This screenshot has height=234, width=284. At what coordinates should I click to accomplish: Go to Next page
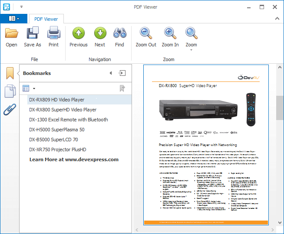pos(100,33)
